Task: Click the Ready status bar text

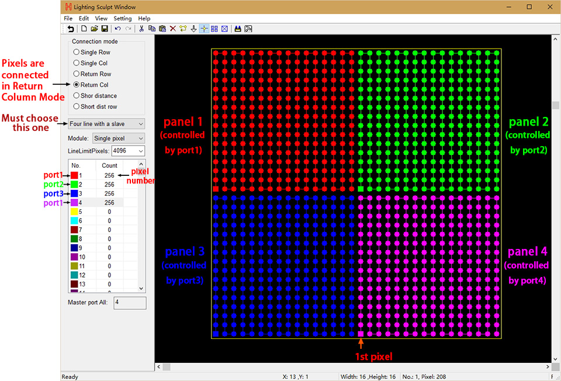Action: 70,377
